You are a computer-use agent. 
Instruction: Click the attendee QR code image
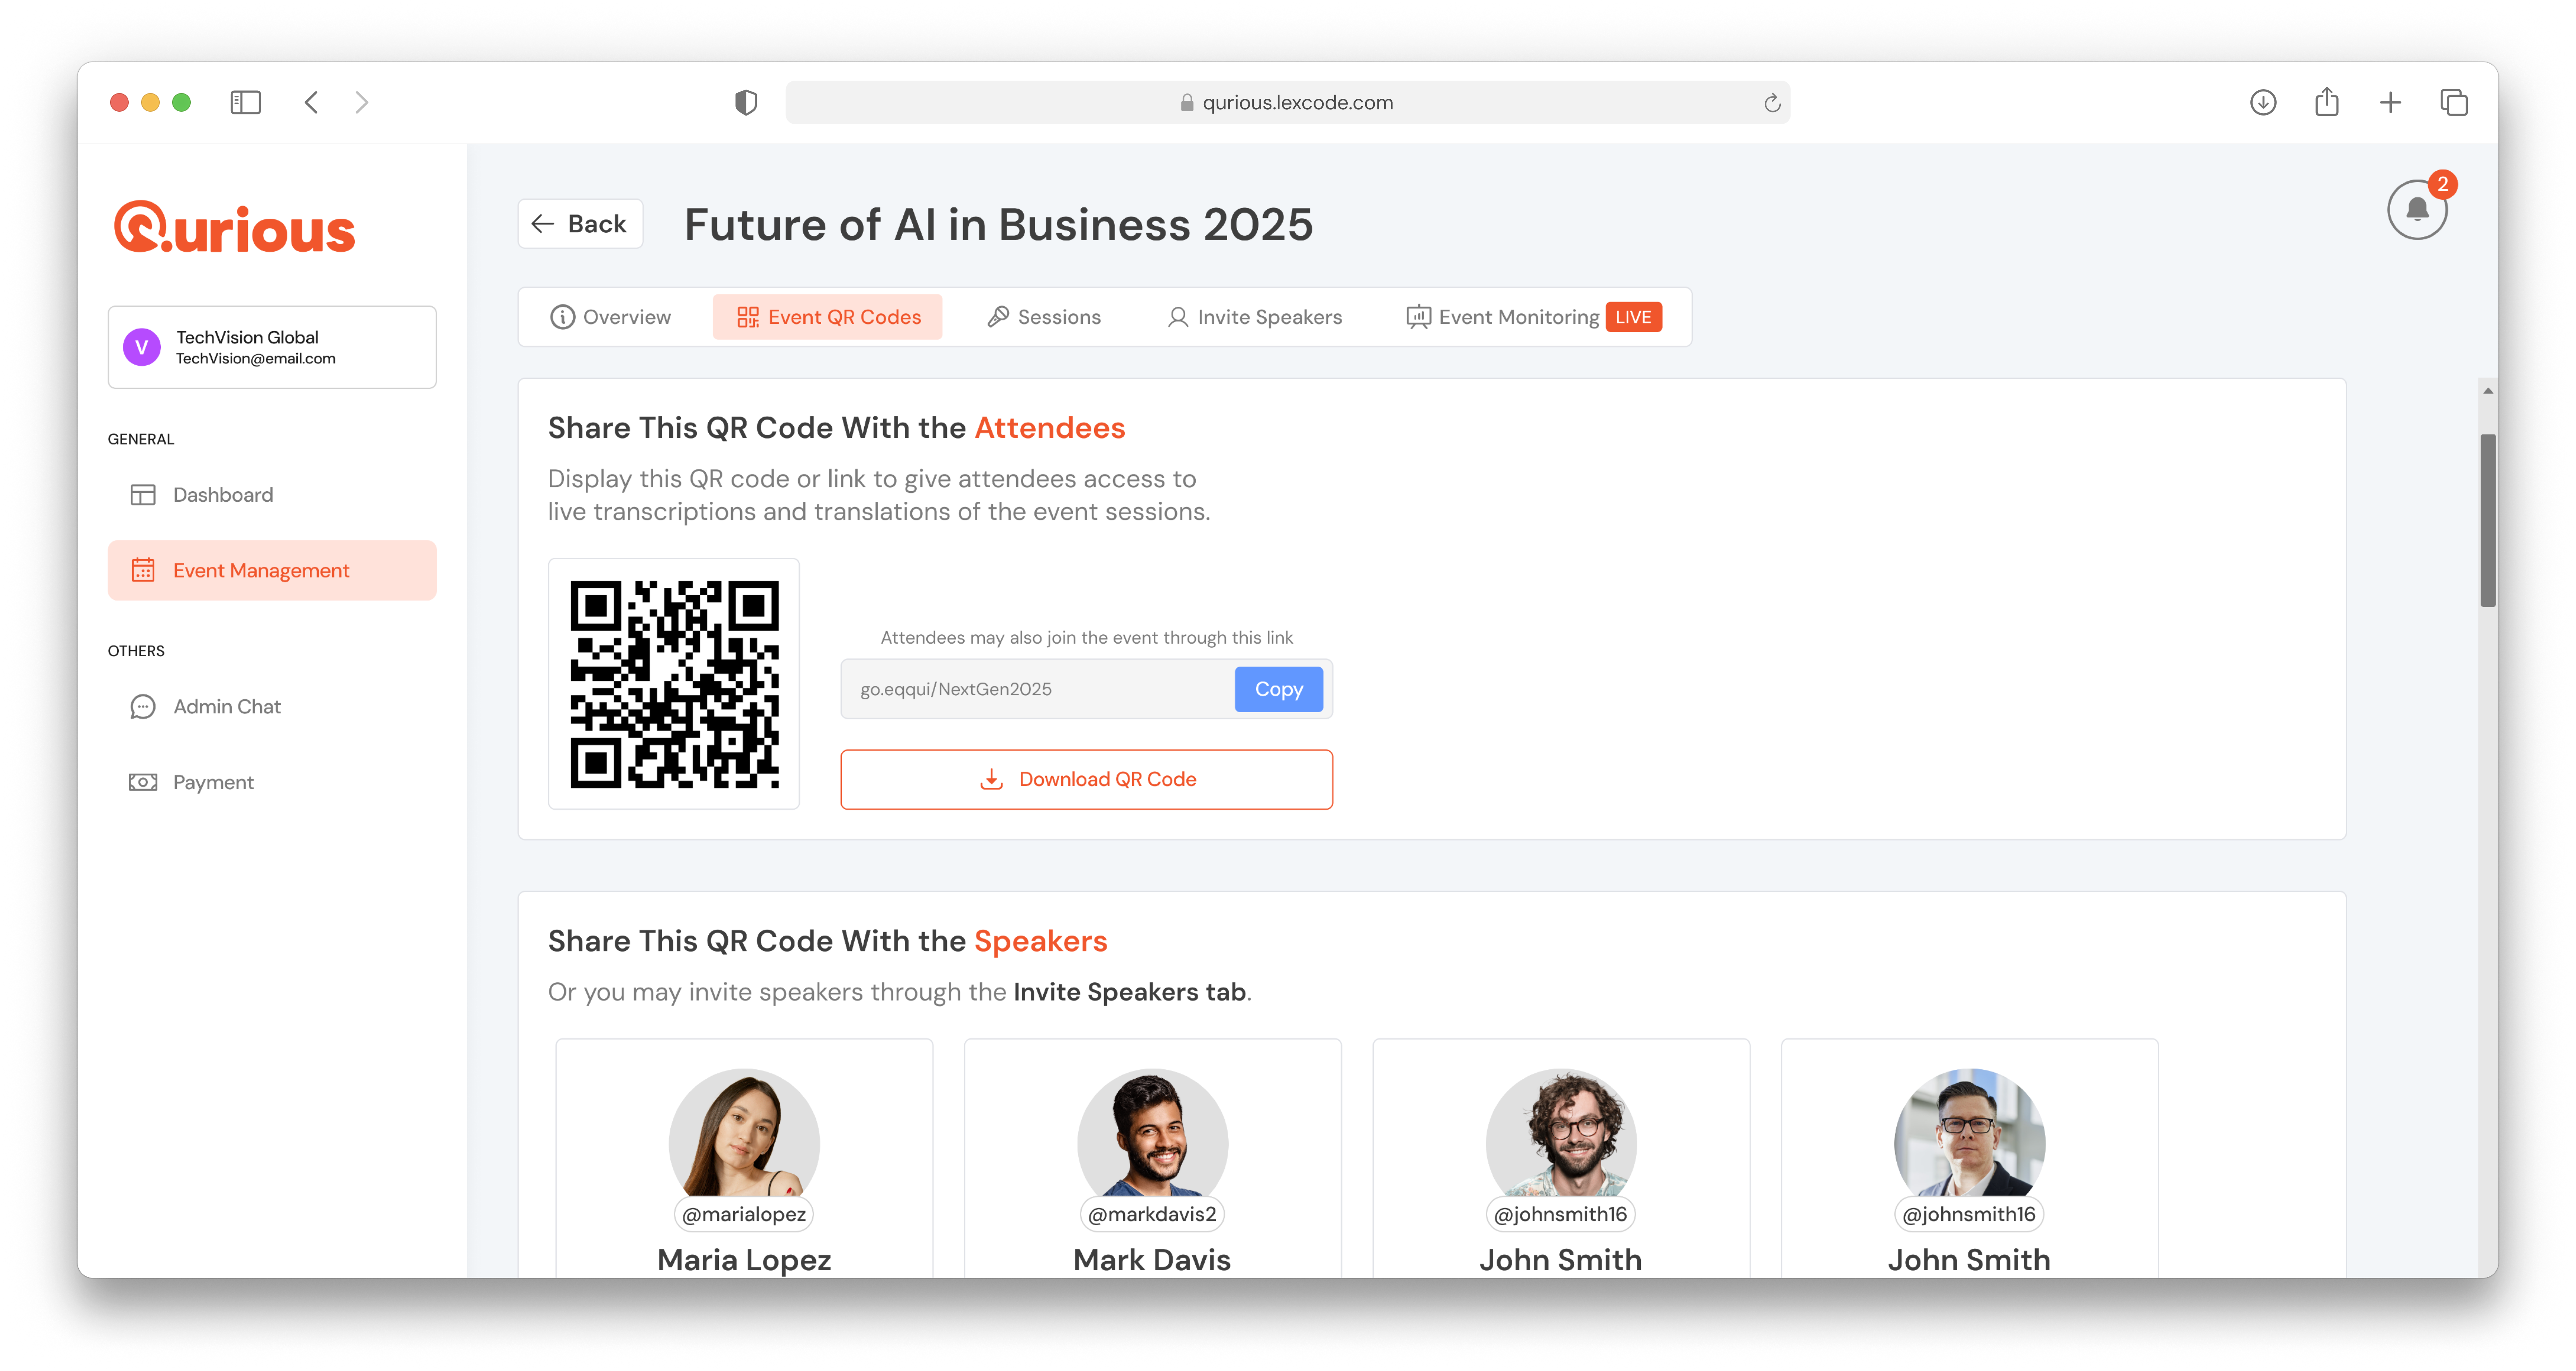(674, 684)
